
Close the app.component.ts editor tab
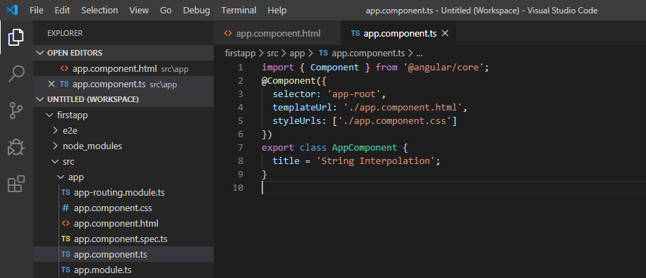click(445, 34)
